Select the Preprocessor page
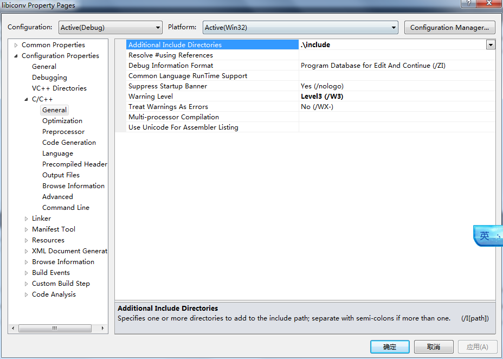The image size is (503, 359). (x=63, y=131)
